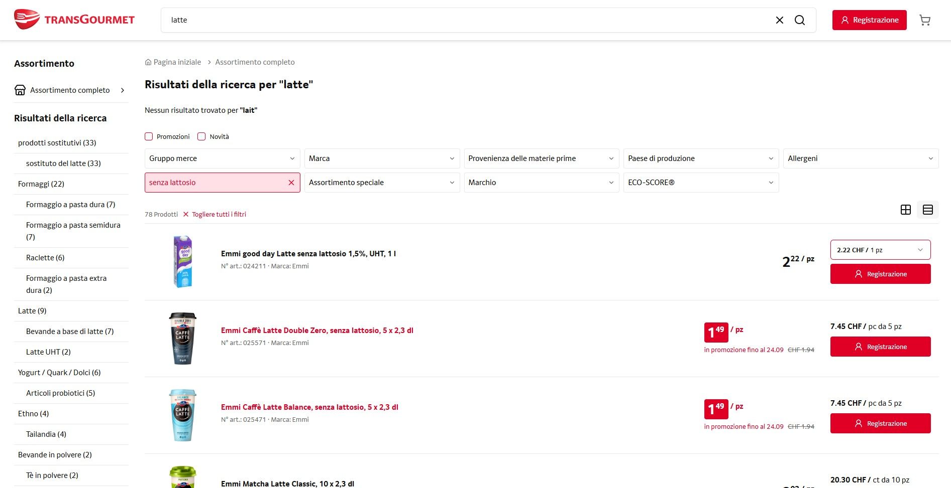Open the Gruppo merce dropdown
Viewport: 951px width, 488px height.
point(223,158)
